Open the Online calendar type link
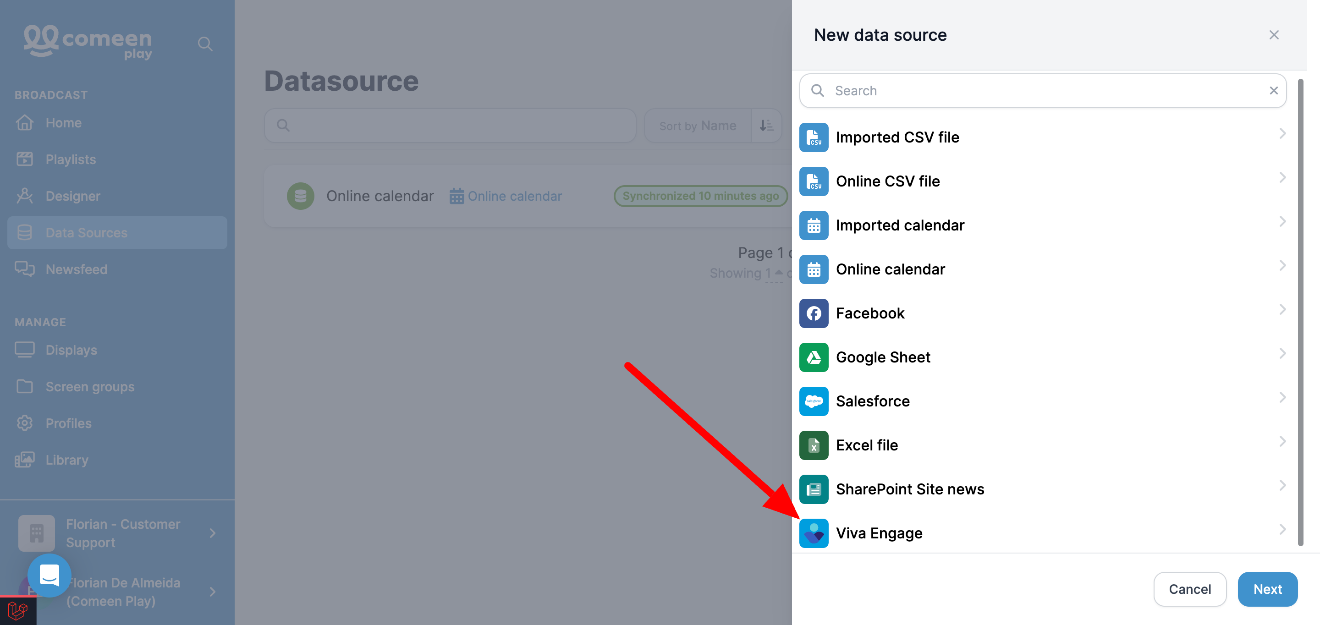This screenshot has width=1320, height=625. click(506, 196)
